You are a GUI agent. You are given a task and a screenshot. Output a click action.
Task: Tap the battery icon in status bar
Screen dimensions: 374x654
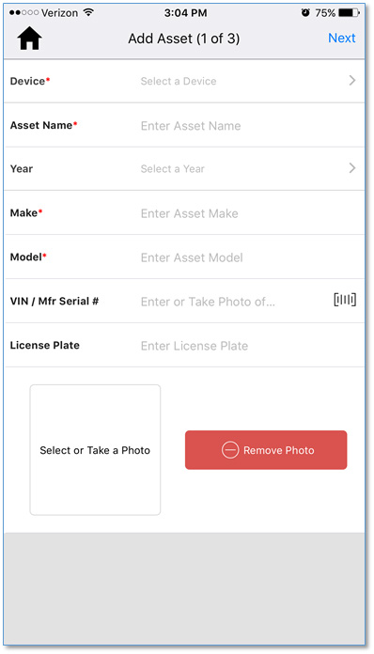click(x=349, y=13)
